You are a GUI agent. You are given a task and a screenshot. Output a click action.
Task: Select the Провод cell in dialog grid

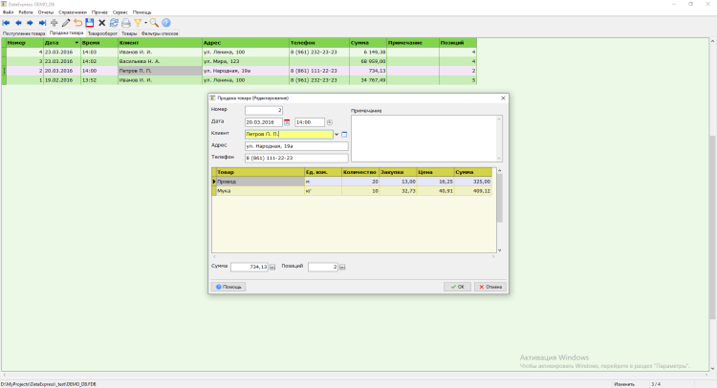click(x=260, y=182)
